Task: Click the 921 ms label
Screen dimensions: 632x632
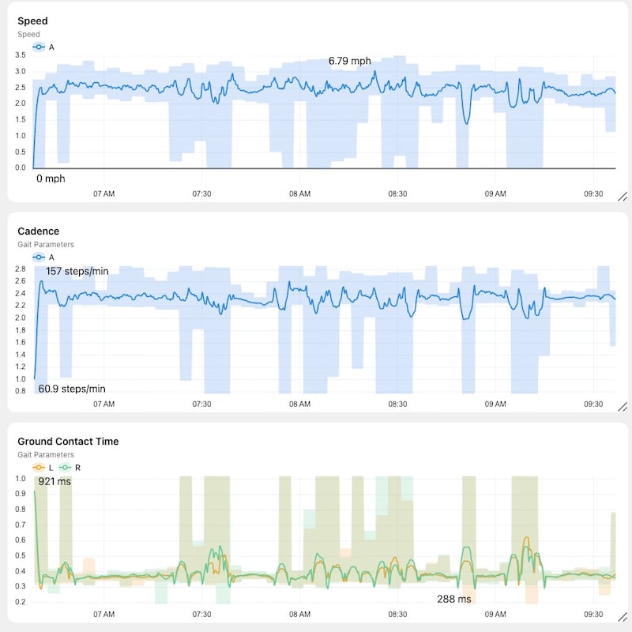Action: pyautogui.click(x=55, y=482)
